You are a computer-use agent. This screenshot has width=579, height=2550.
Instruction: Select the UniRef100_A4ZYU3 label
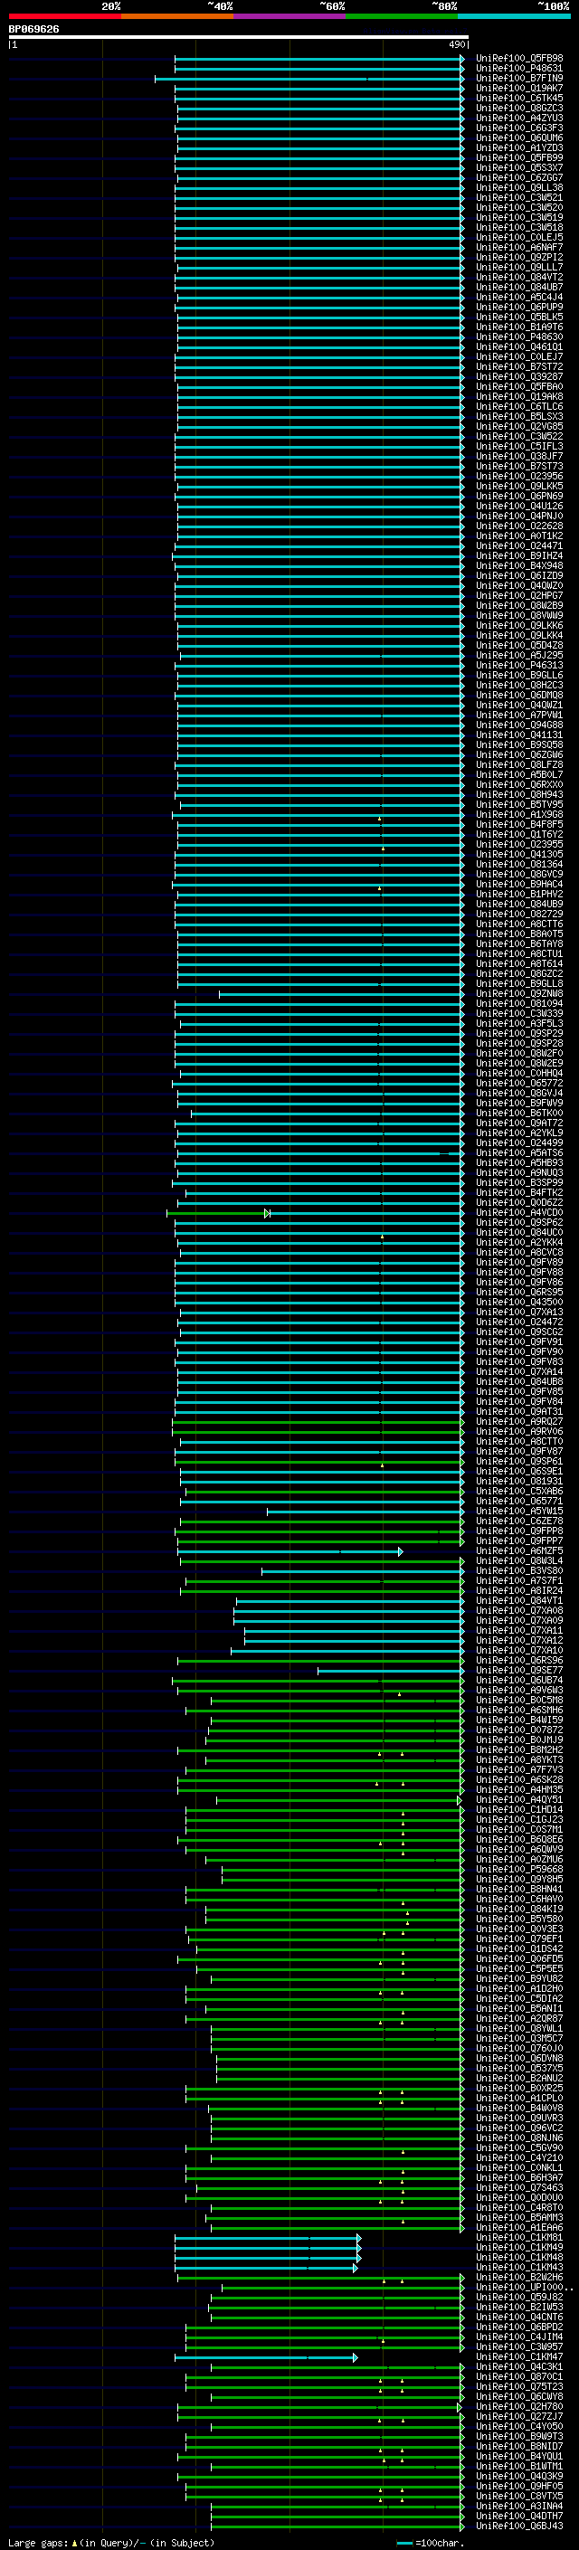coord(519,118)
